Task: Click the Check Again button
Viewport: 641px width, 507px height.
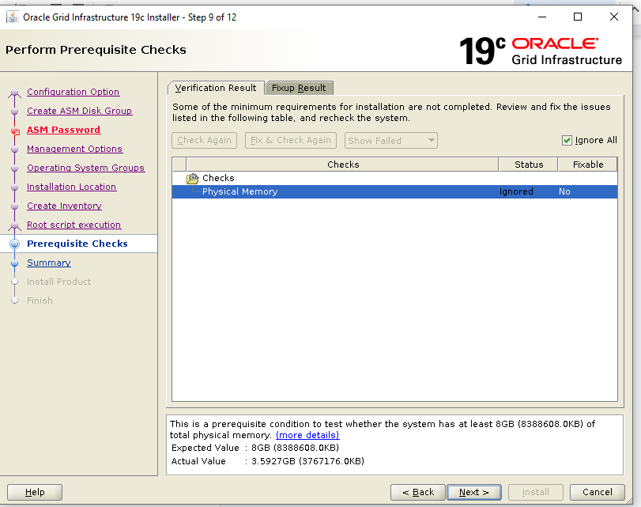Action: tap(205, 140)
